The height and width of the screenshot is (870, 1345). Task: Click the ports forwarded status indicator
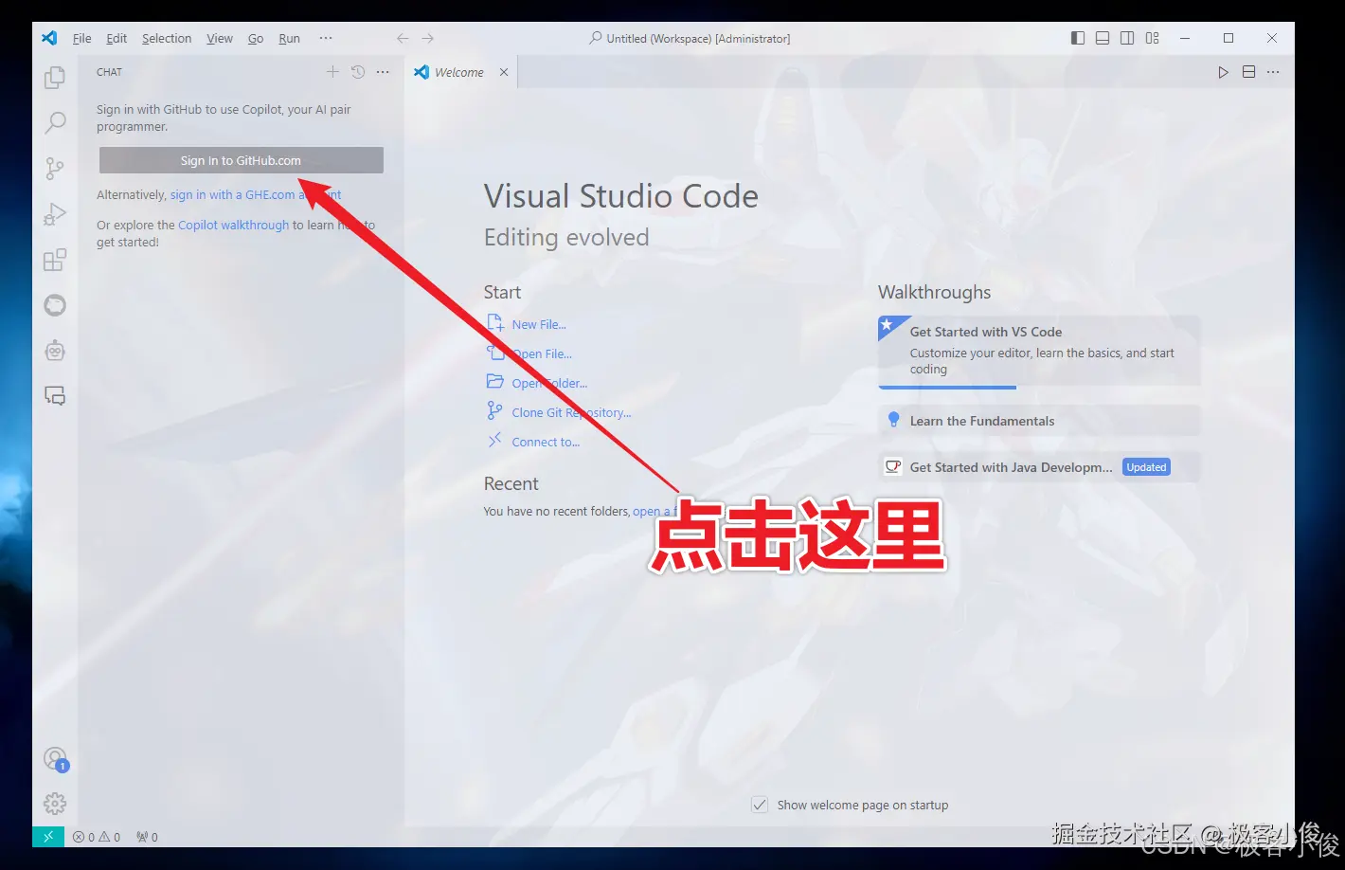[x=147, y=837]
